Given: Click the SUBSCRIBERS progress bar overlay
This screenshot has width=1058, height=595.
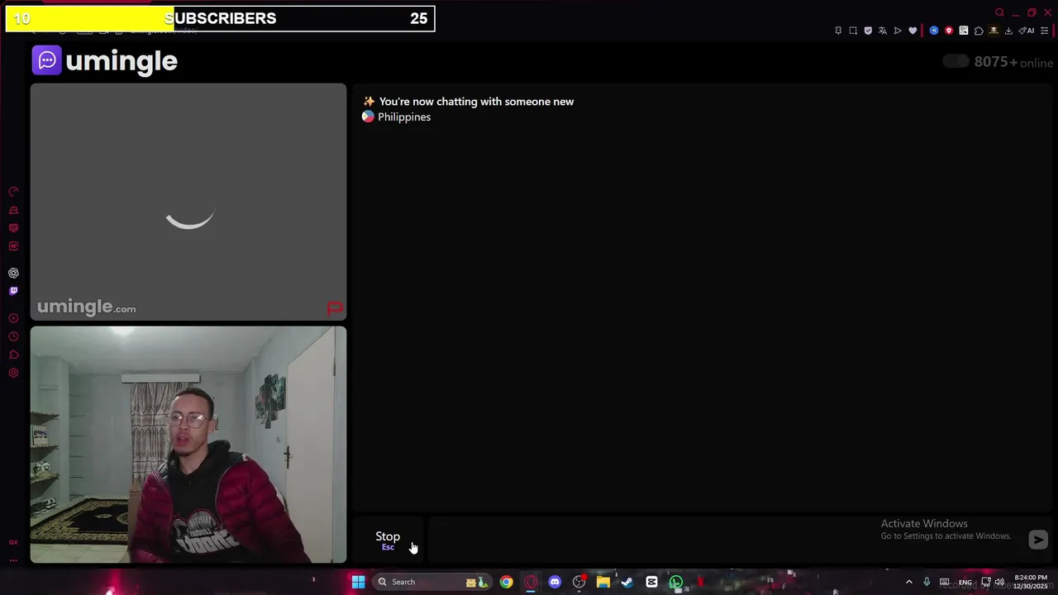Looking at the screenshot, I should coord(220,18).
